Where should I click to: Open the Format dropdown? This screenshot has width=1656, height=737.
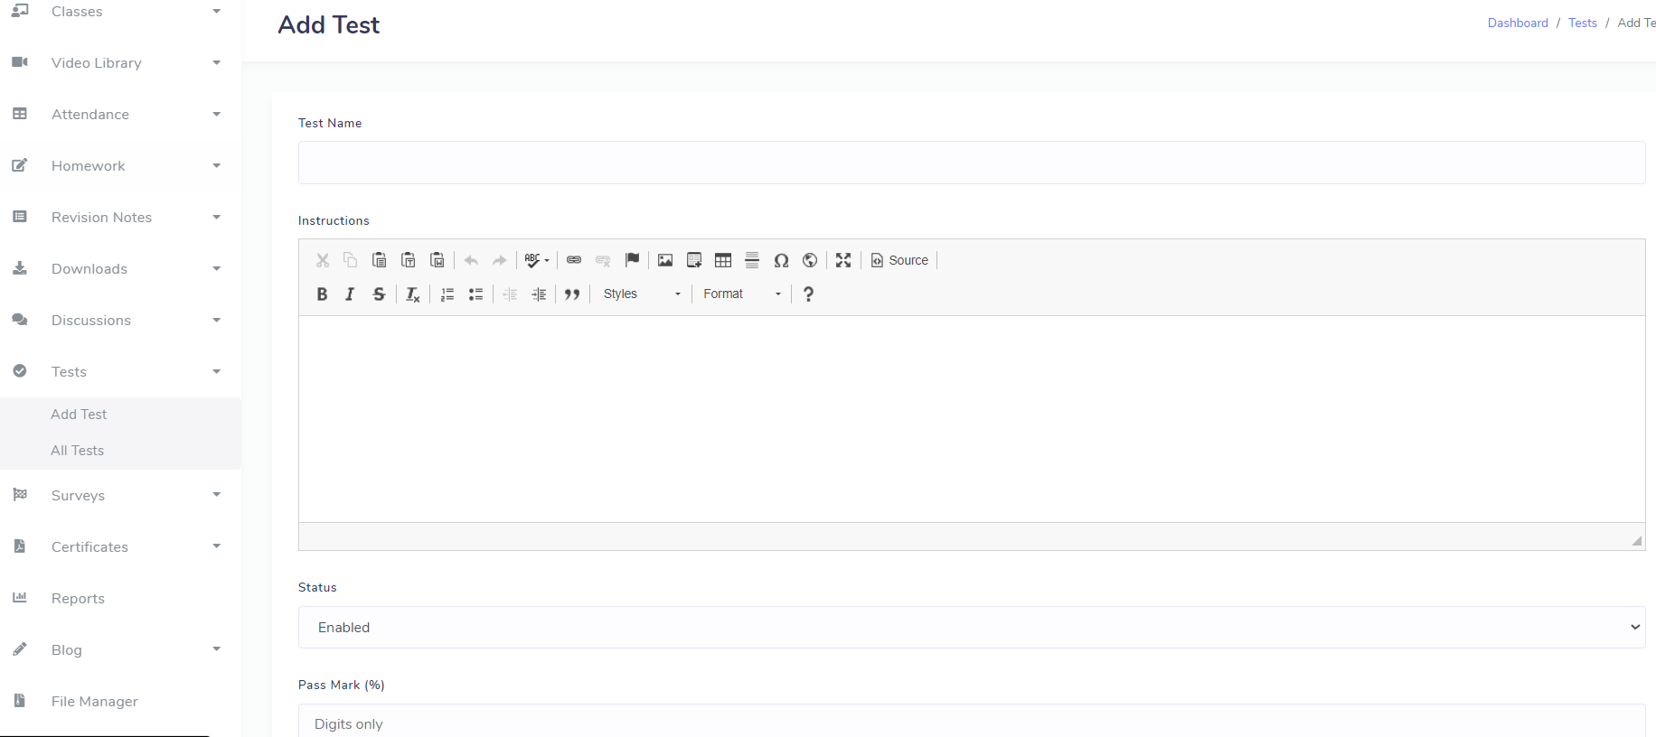click(x=741, y=294)
